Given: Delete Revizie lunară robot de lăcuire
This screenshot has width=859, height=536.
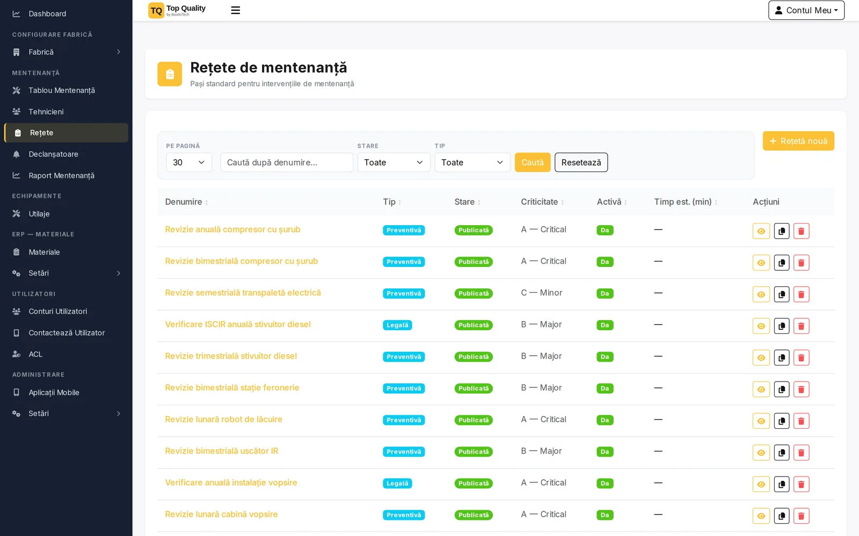Looking at the screenshot, I should [x=802, y=421].
